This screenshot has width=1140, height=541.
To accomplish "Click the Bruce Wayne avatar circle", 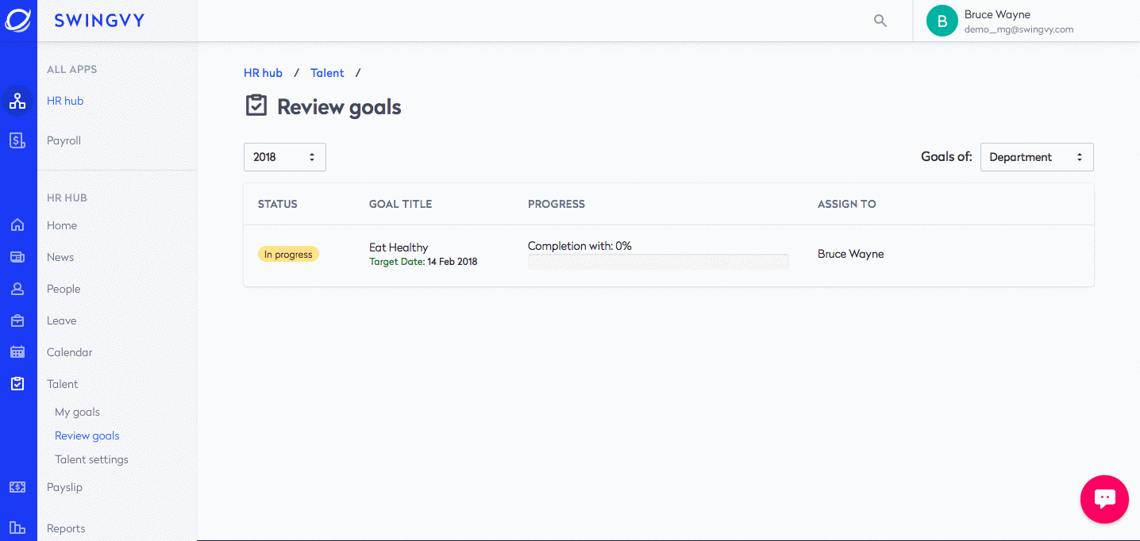I will coord(942,21).
